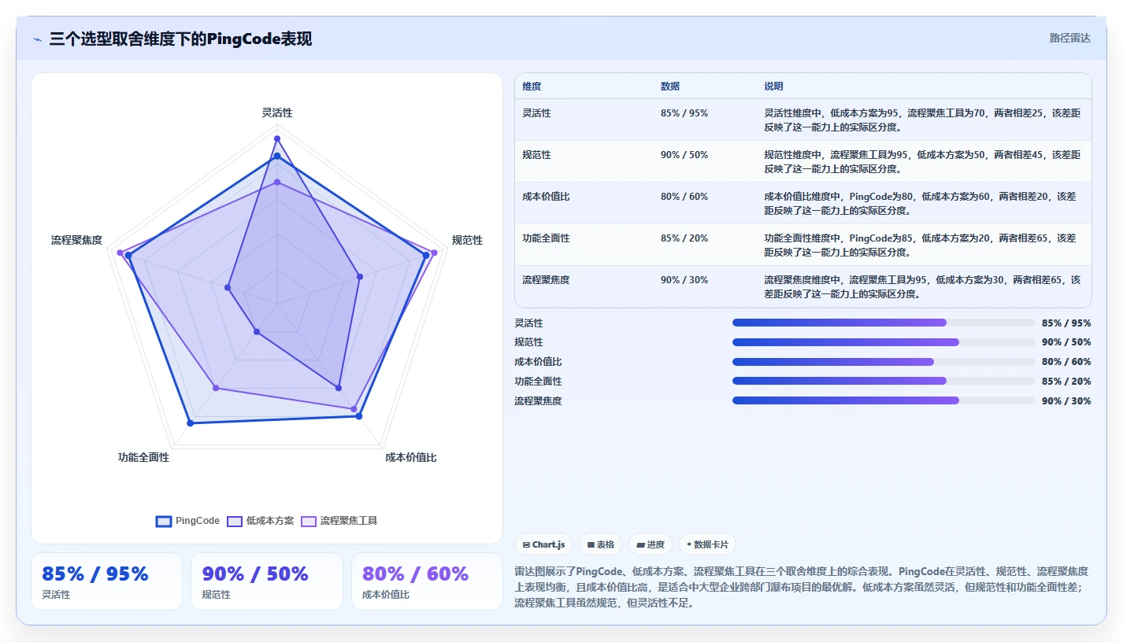Viewport: 1123px width, 642px height.
Task: Click PingCode's data point on the 功能全面性 axis
Action: click(190, 423)
